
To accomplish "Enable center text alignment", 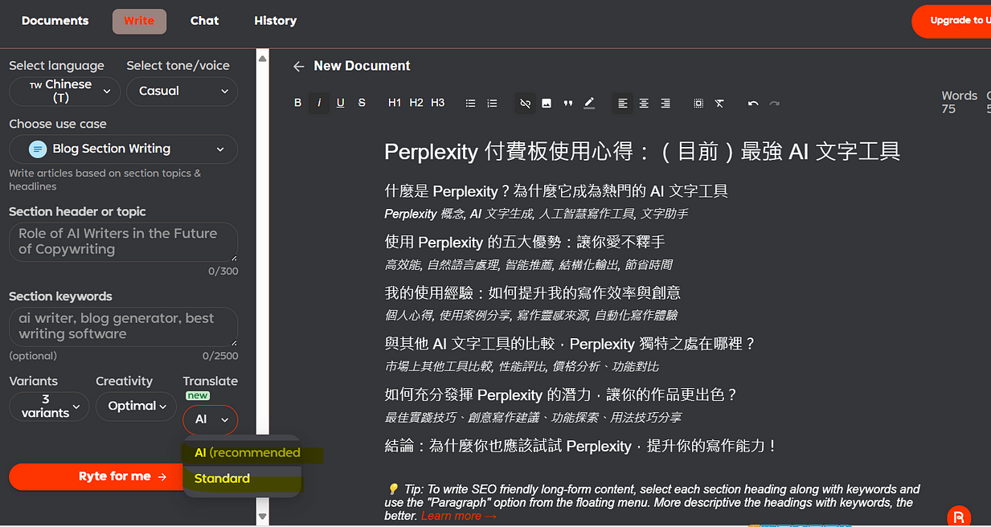I will pyautogui.click(x=644, y=103).
